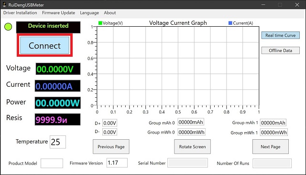Go to Previous Page
Viewport: 306px width, 175px height.
tap(111, 146)
